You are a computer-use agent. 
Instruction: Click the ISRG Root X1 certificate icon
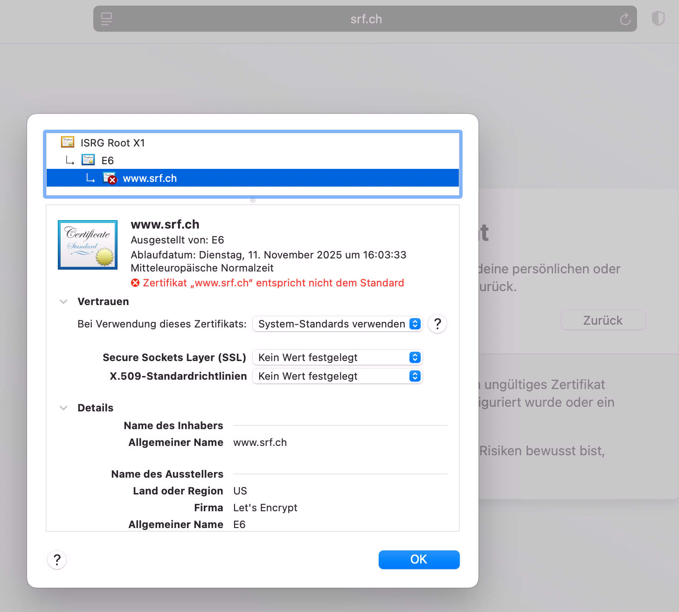[68, 142]
